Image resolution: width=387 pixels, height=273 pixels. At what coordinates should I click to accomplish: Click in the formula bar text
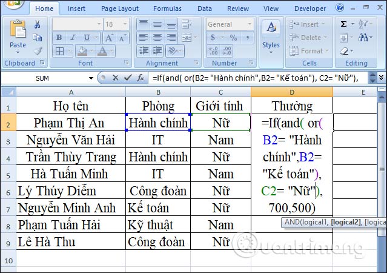coord(255,78)
